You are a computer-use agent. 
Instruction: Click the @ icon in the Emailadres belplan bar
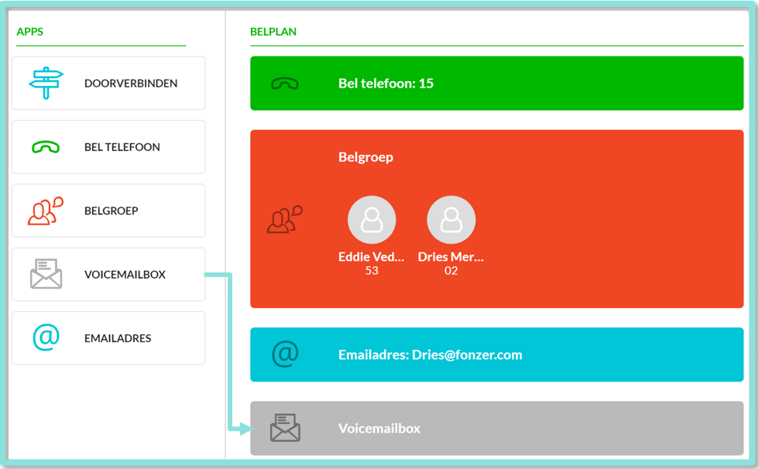[x=285, y=354]
